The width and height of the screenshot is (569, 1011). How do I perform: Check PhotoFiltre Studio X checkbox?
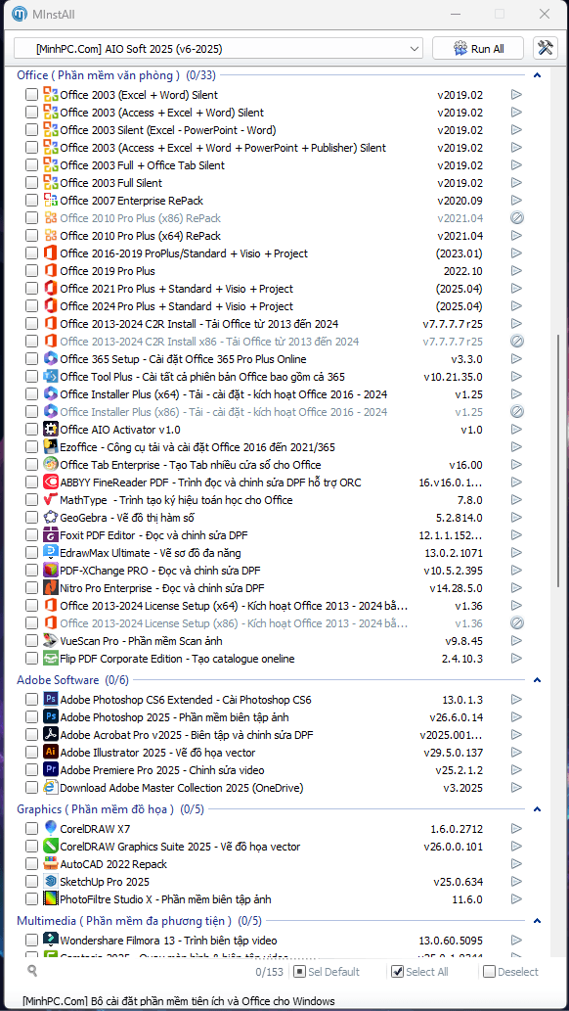tap(31, 898)
